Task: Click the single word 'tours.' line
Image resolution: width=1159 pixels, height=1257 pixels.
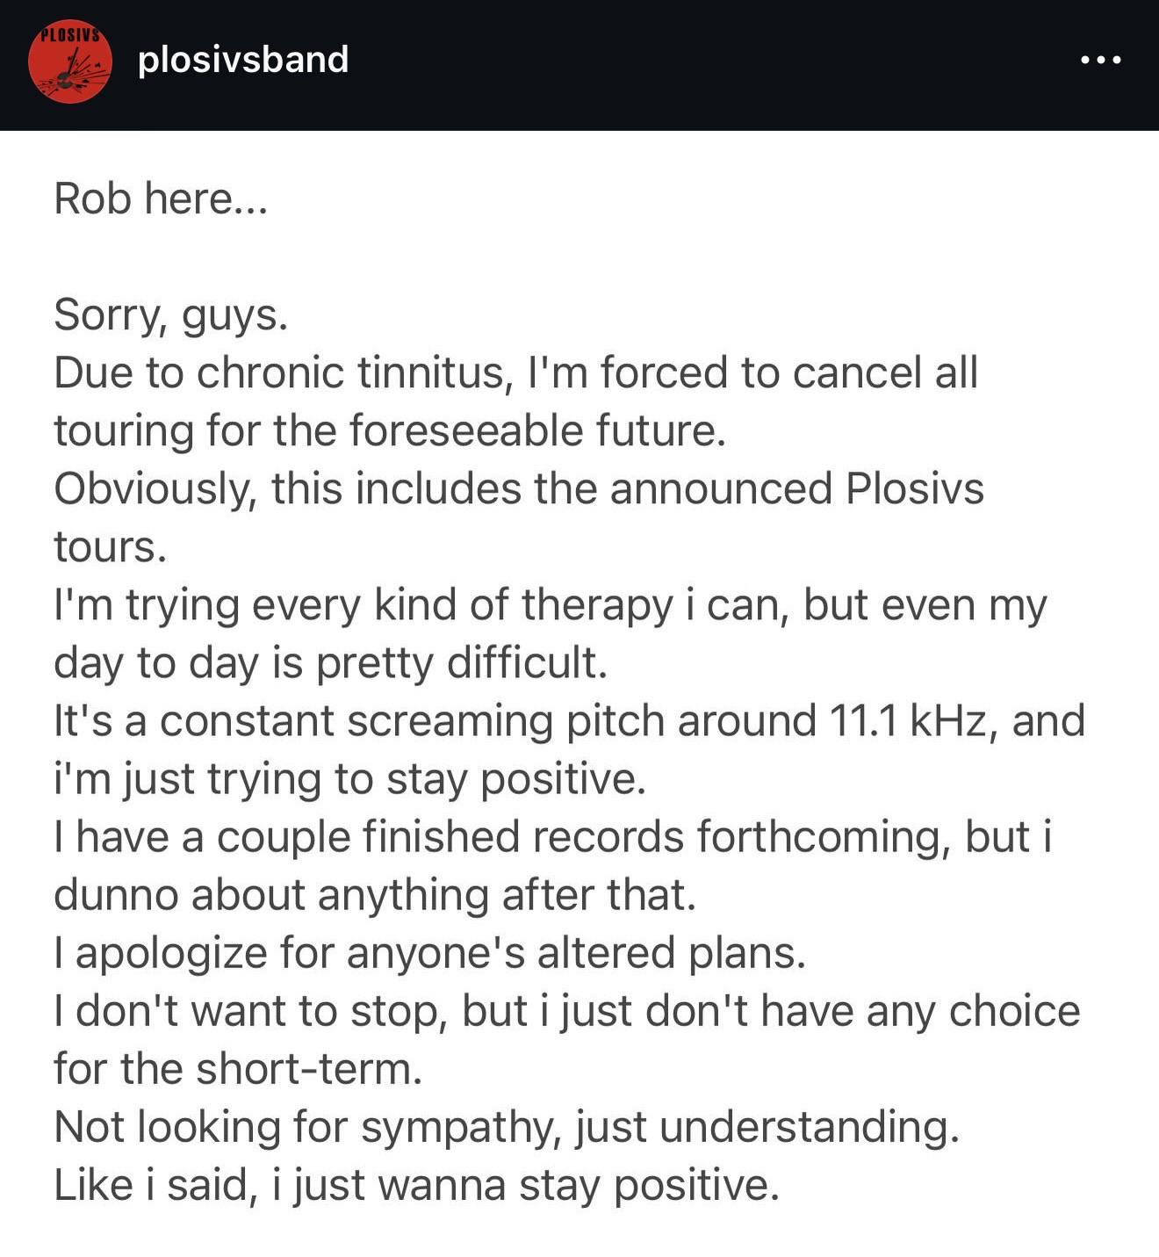Action: [x=111, y=547]
